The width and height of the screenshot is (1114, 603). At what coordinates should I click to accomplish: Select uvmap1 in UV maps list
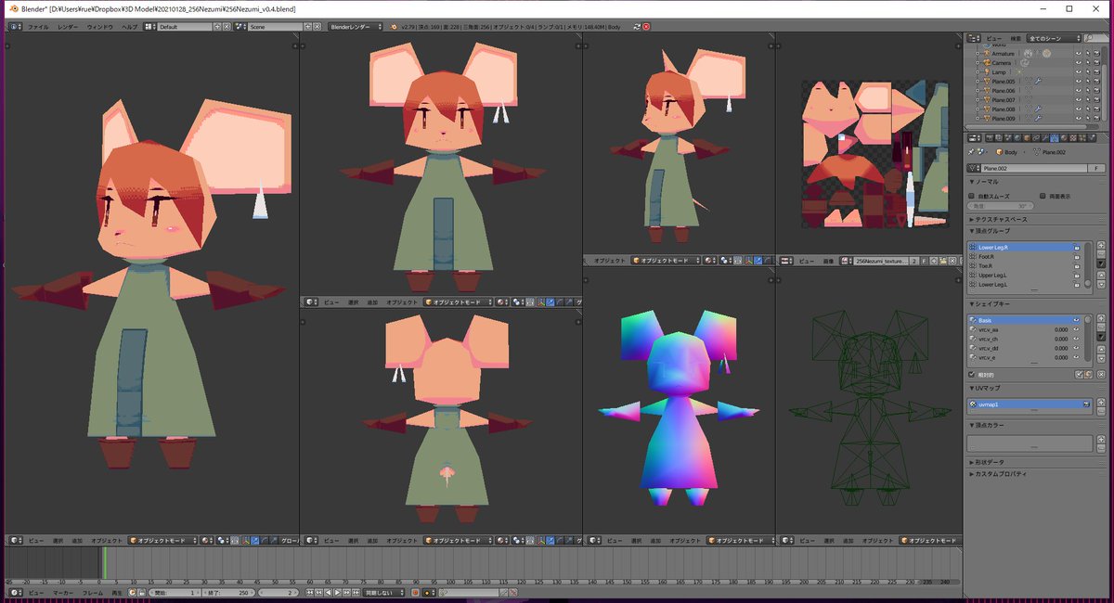click(1030, 404)
